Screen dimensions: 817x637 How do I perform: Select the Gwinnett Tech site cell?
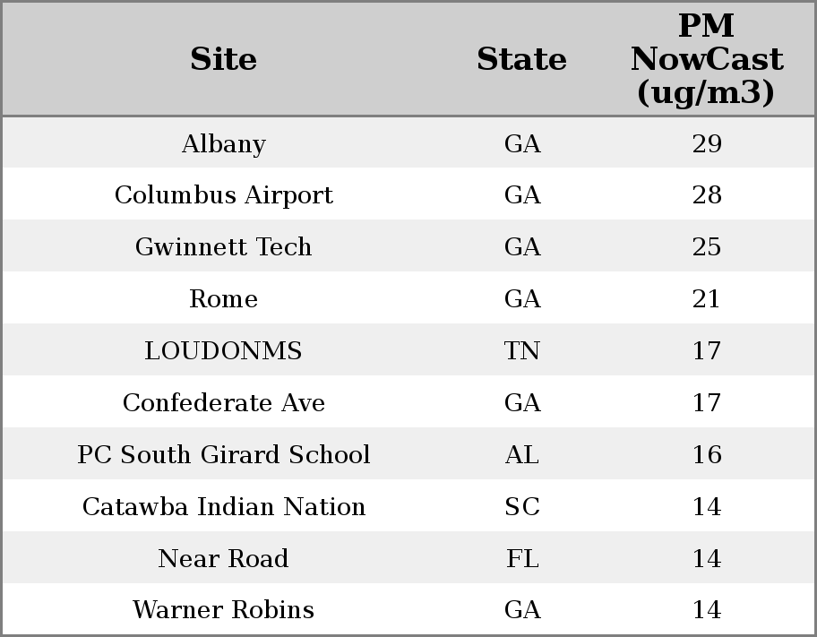coord(224,246)
